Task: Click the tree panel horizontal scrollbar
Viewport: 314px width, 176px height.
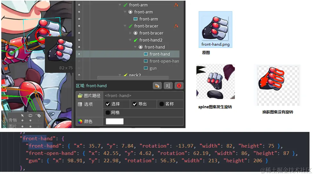Action: (133, 77)
